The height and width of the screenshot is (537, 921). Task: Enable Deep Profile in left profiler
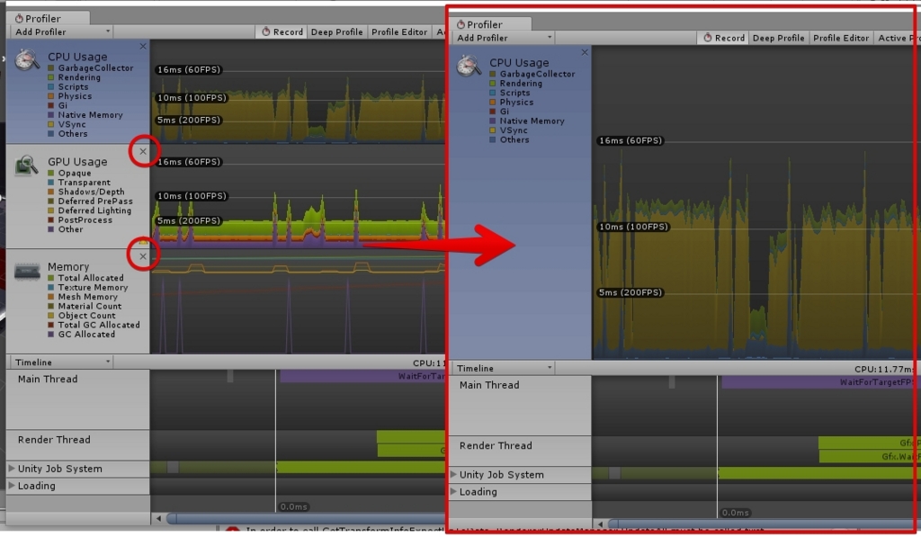coord(336,31)
